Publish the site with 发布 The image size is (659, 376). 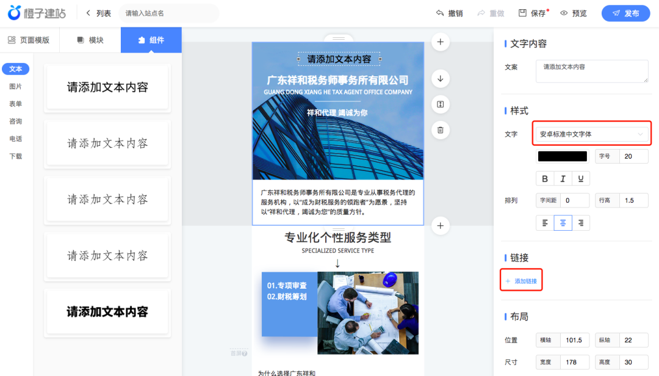click(x=626, y=13)
